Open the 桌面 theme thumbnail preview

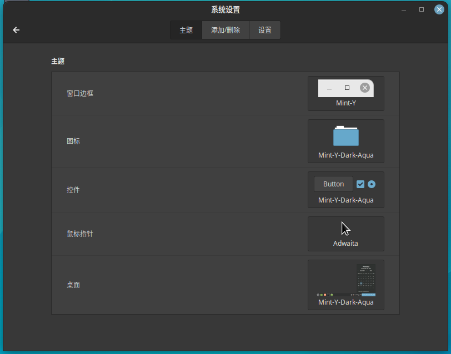point(345,280)
